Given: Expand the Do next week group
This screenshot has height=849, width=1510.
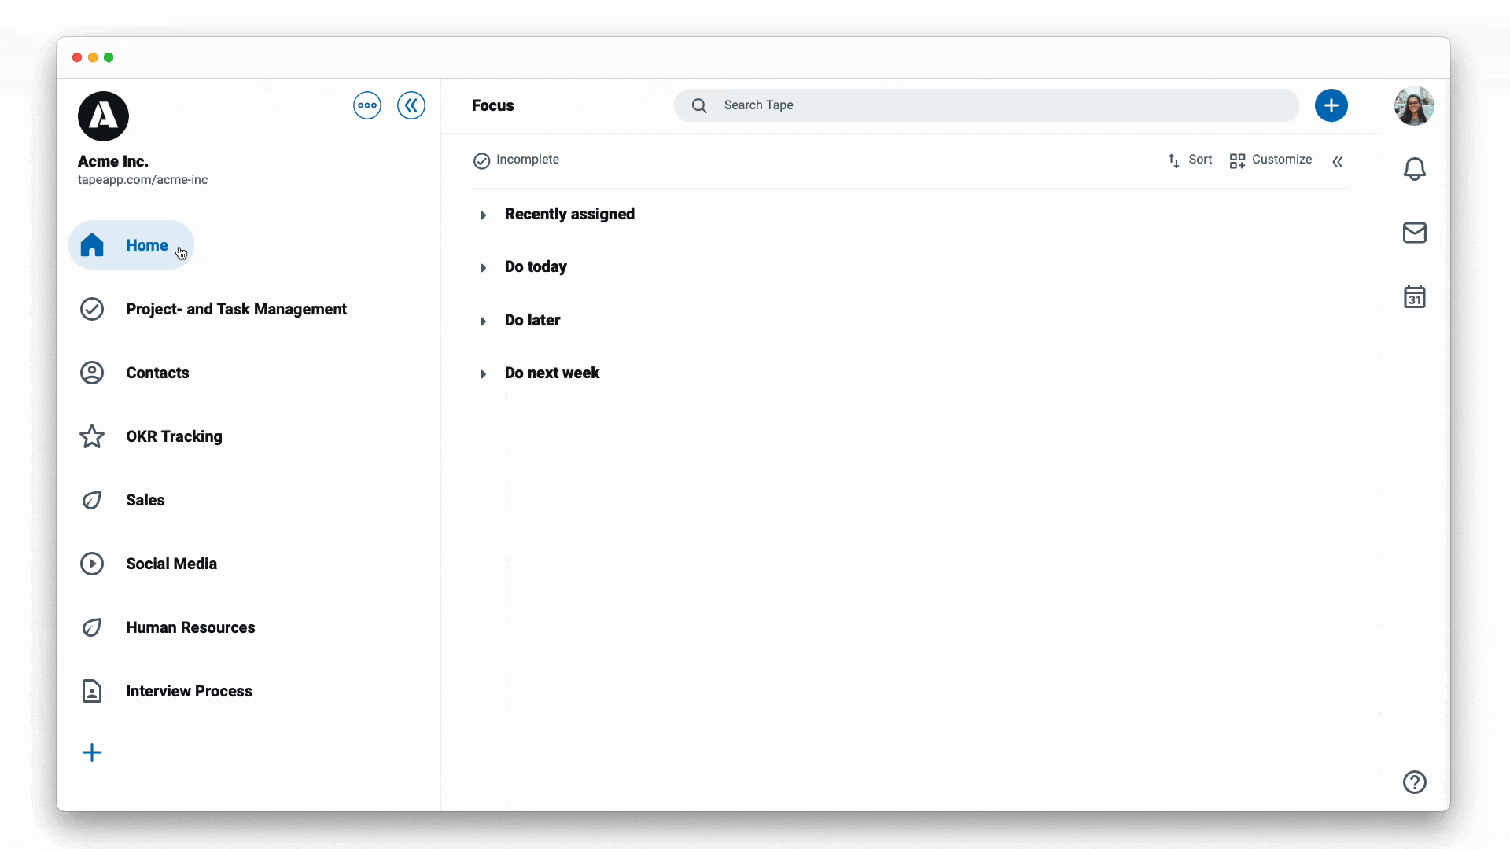Looking at the screenshot, I should click(x=484, y=373).
